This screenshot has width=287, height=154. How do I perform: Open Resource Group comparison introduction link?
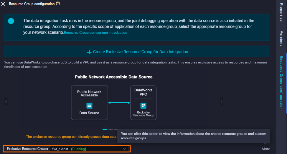point(95,33)
